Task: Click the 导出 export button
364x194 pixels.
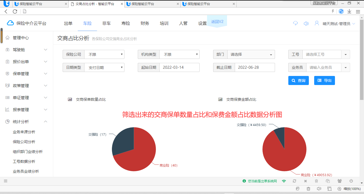Action: 325,80
